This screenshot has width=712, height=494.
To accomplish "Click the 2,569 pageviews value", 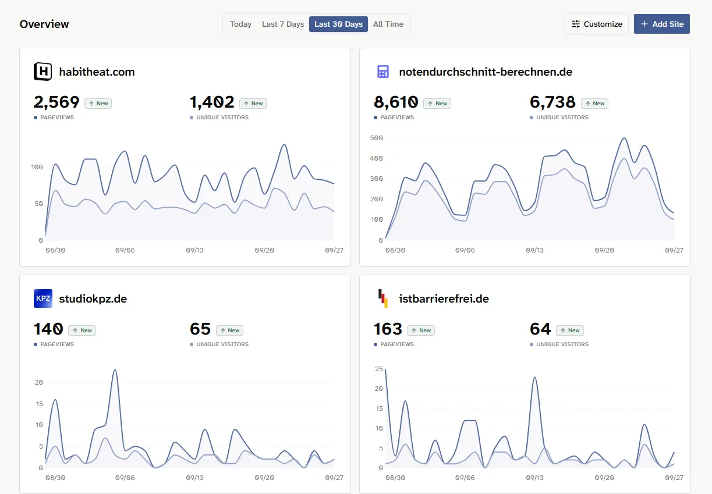I will pyautogui.click(x=56, y=102).
